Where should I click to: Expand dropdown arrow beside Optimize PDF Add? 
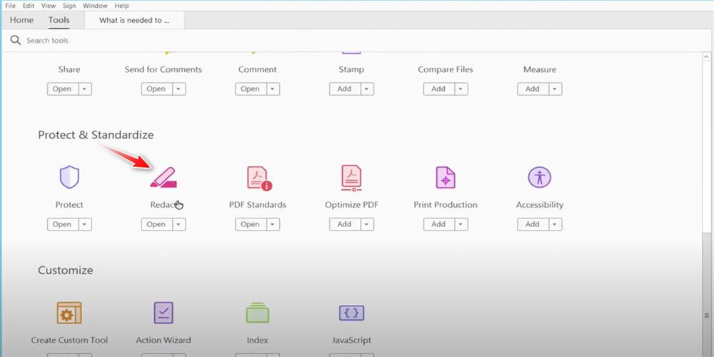coord(368,224)
